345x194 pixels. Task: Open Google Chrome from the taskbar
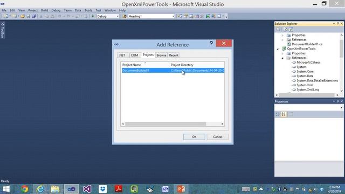click(x=25, y=189)
